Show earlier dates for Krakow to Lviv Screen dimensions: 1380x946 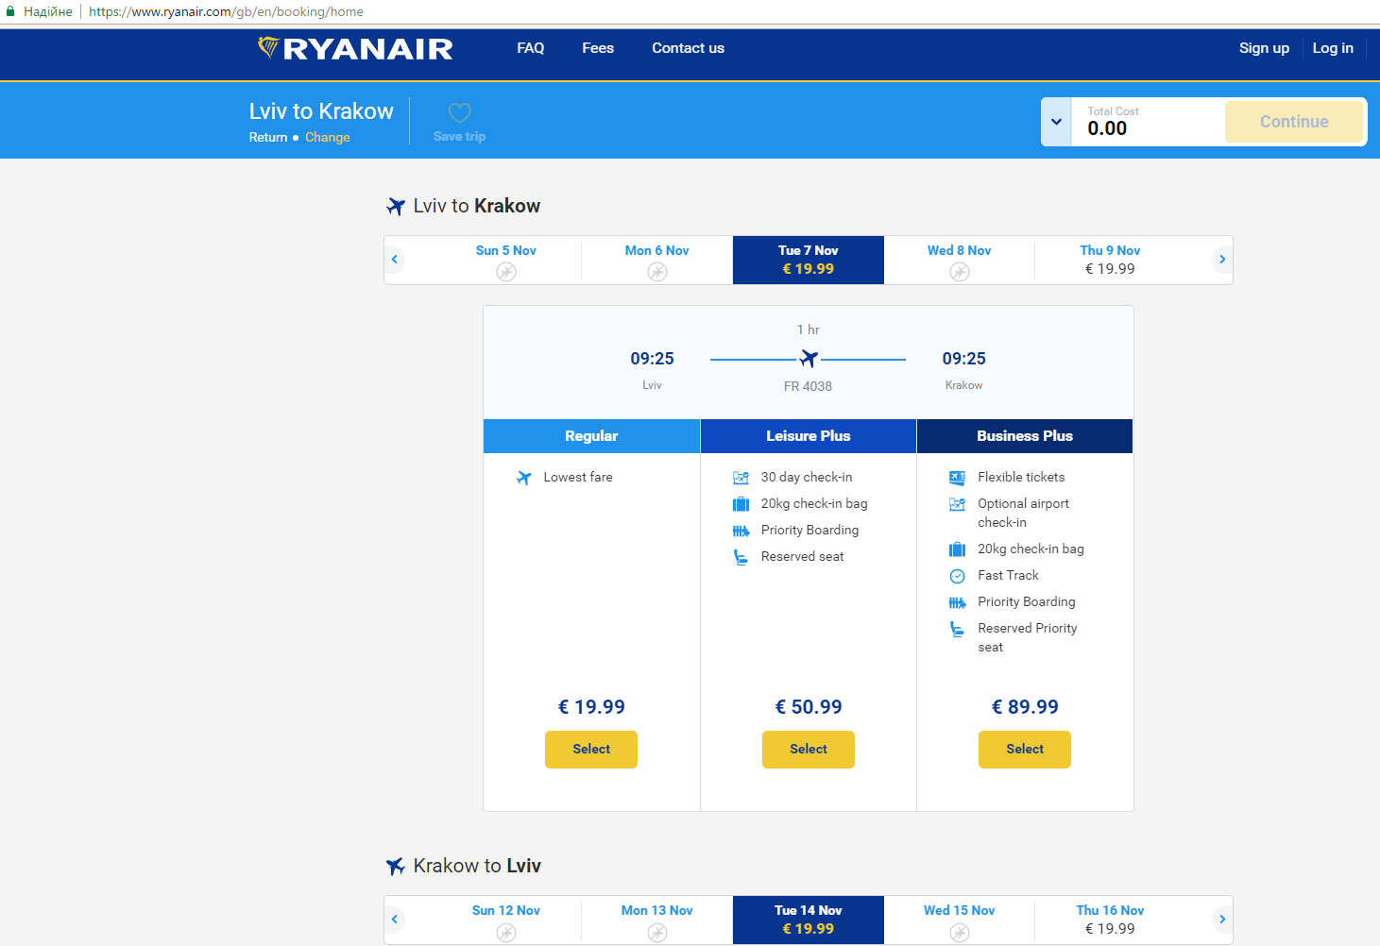[x=395, y=920]
